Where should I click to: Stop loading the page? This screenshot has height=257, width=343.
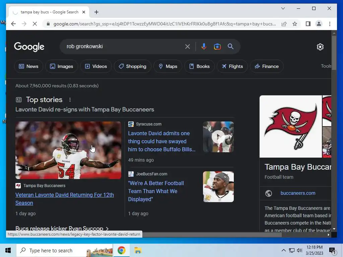point(35,24)
